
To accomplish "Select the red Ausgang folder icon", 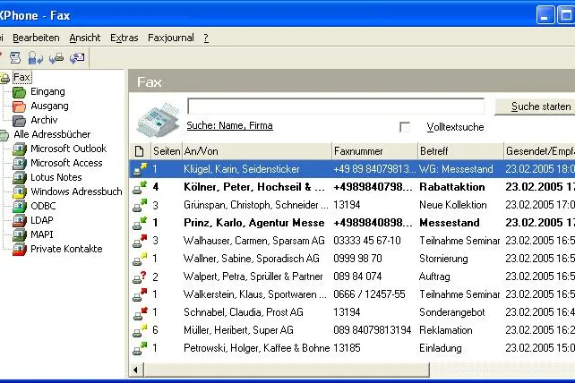I will [x=19, y=106].
